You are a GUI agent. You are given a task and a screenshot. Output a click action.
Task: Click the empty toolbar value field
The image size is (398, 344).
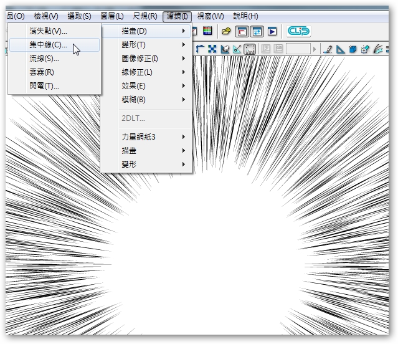click(x=298, y=49)
